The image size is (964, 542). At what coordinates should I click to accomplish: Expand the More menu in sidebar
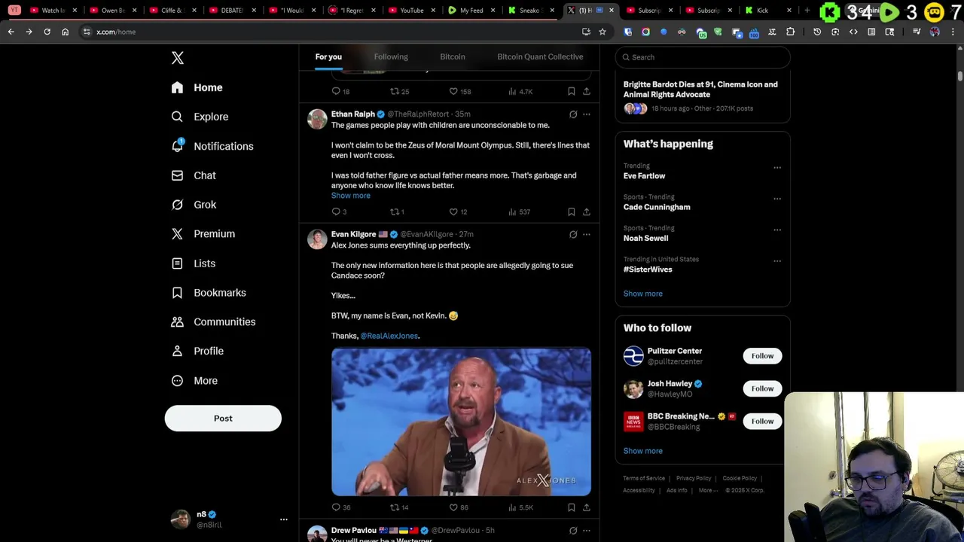click(194, 381)
